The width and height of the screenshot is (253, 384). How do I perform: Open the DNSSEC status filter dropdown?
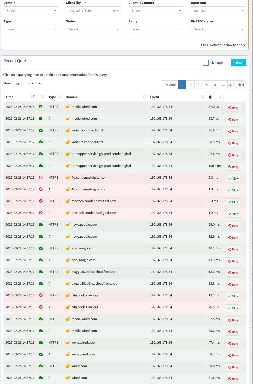coord(218,29)
